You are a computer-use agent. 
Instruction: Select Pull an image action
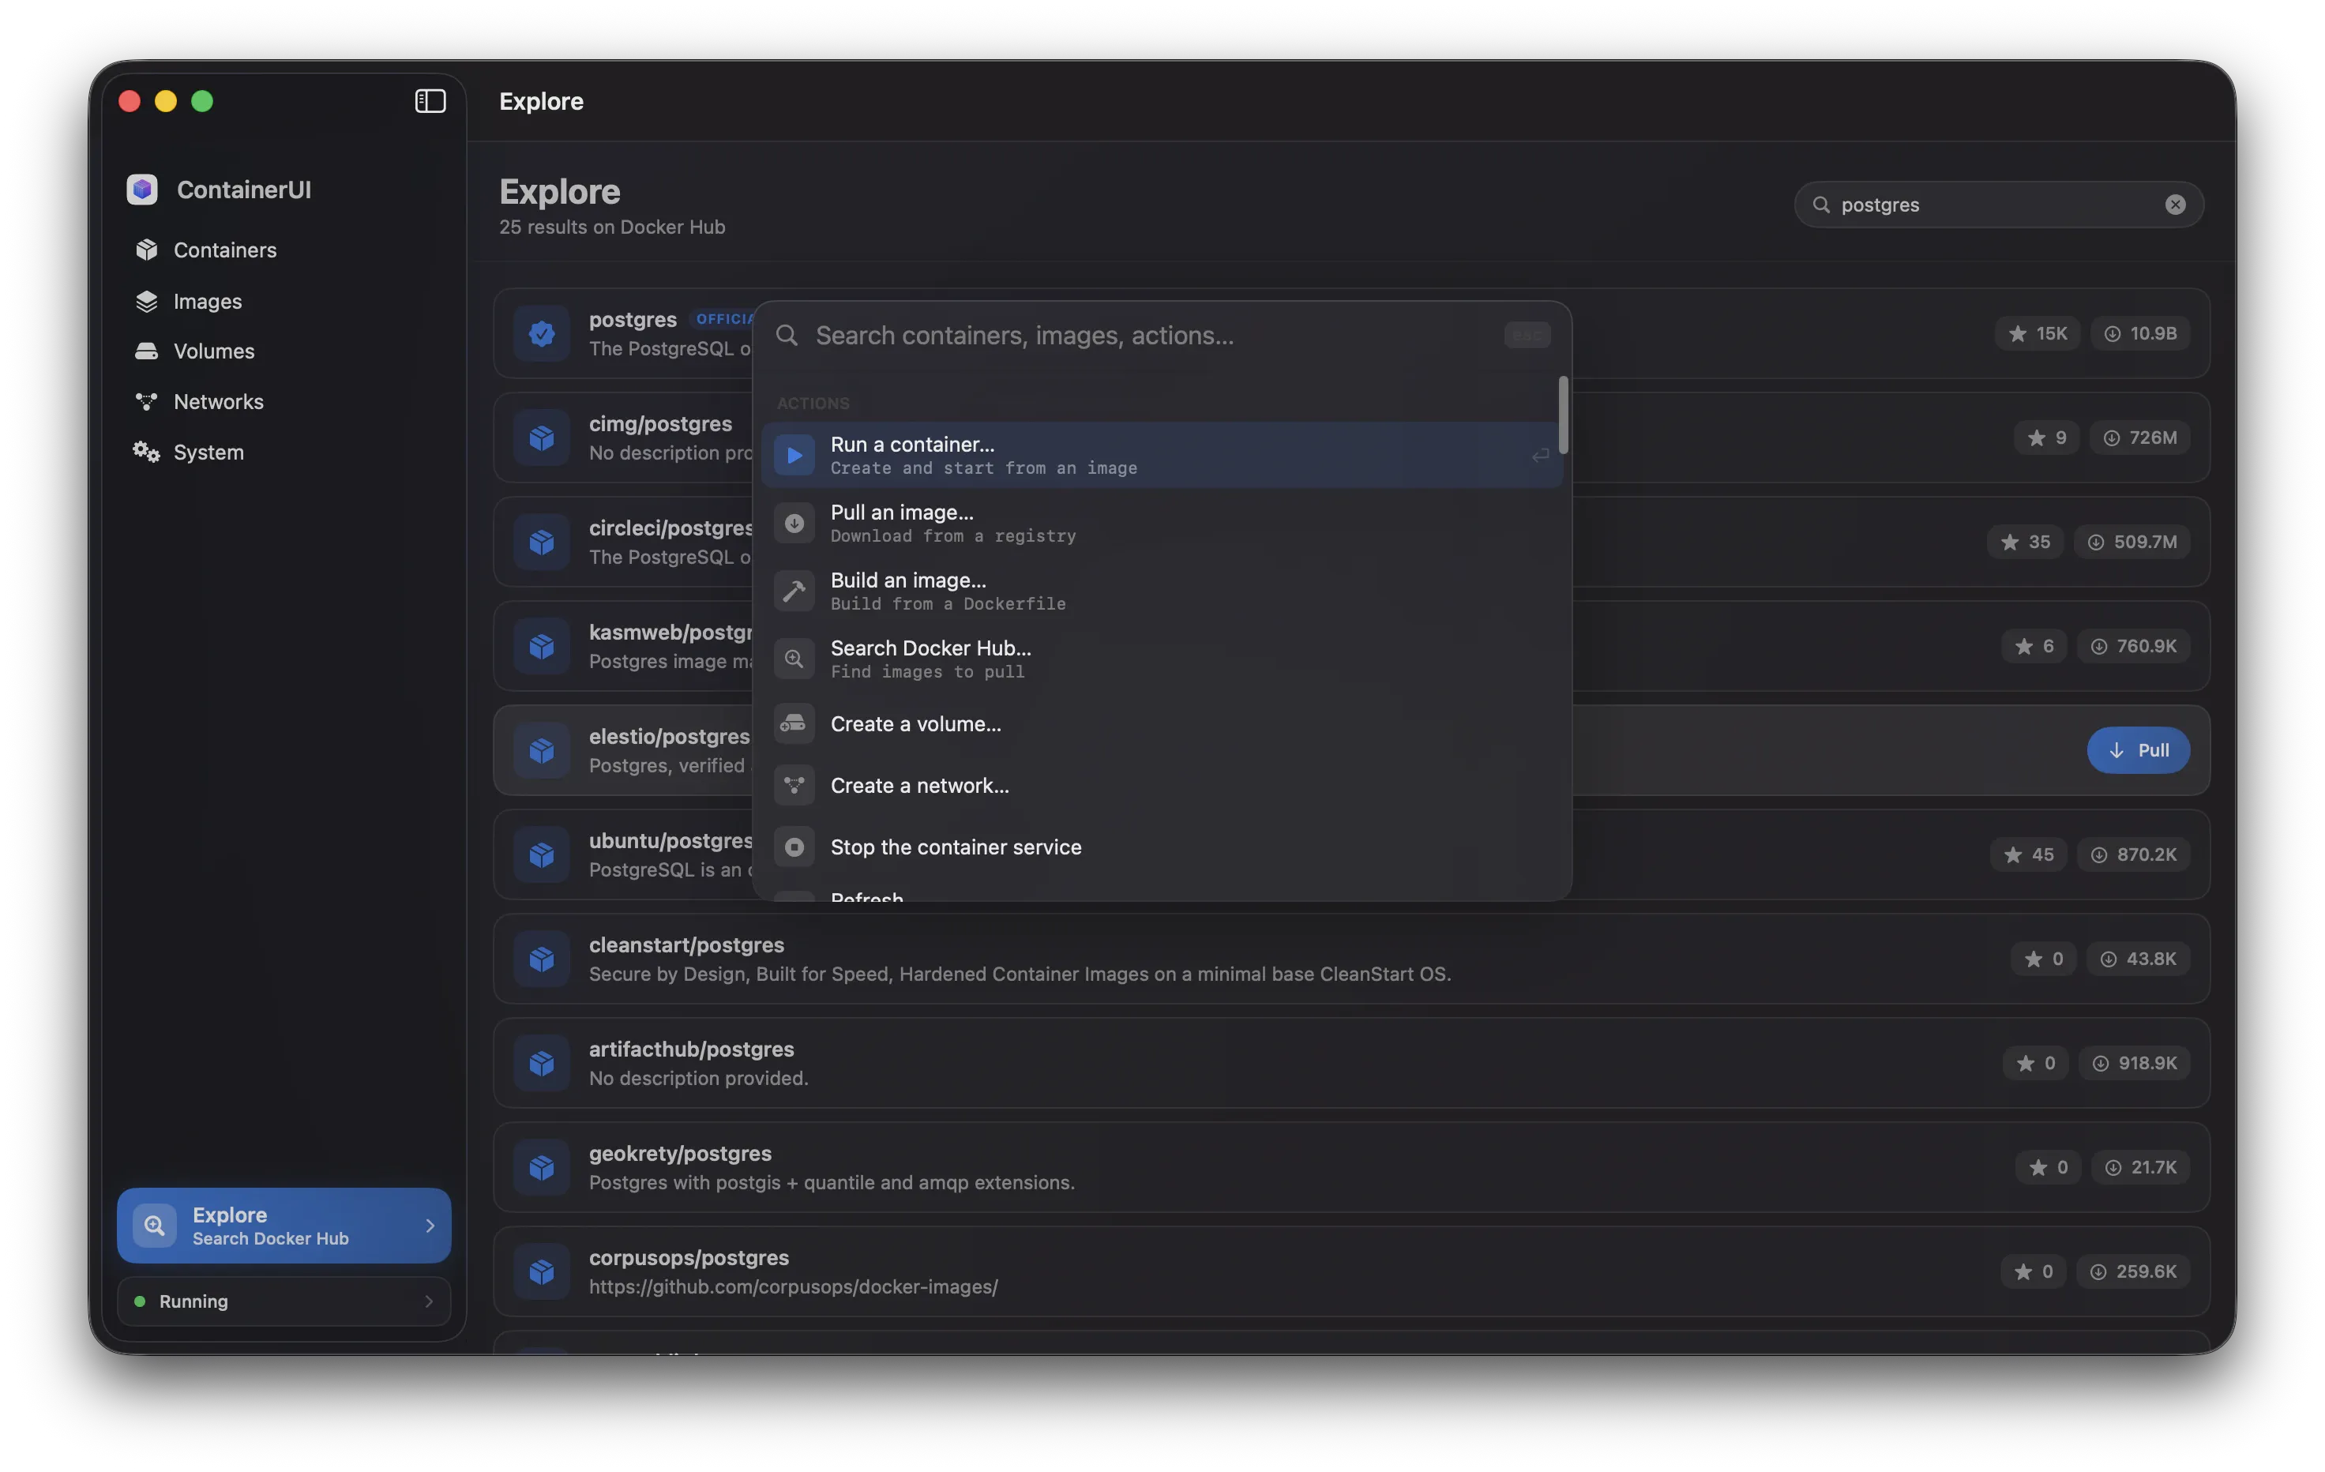(x=1162, y=522)
